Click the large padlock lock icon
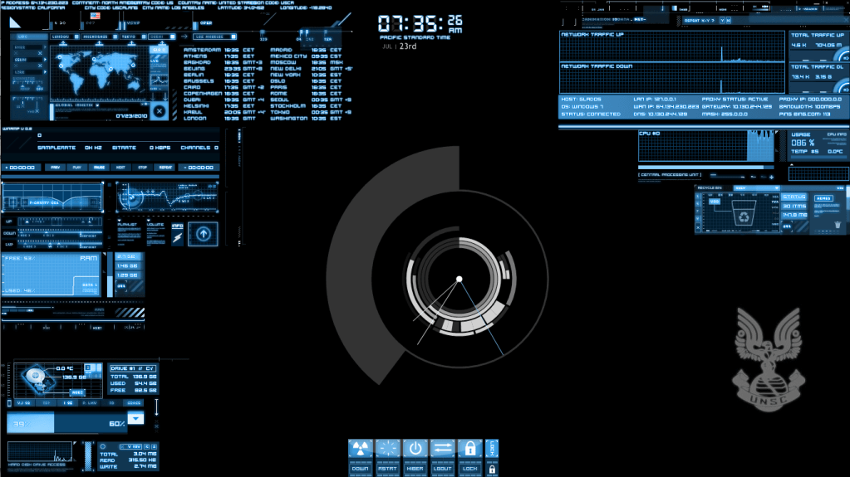The image size is (850, 477). [470, 448]
